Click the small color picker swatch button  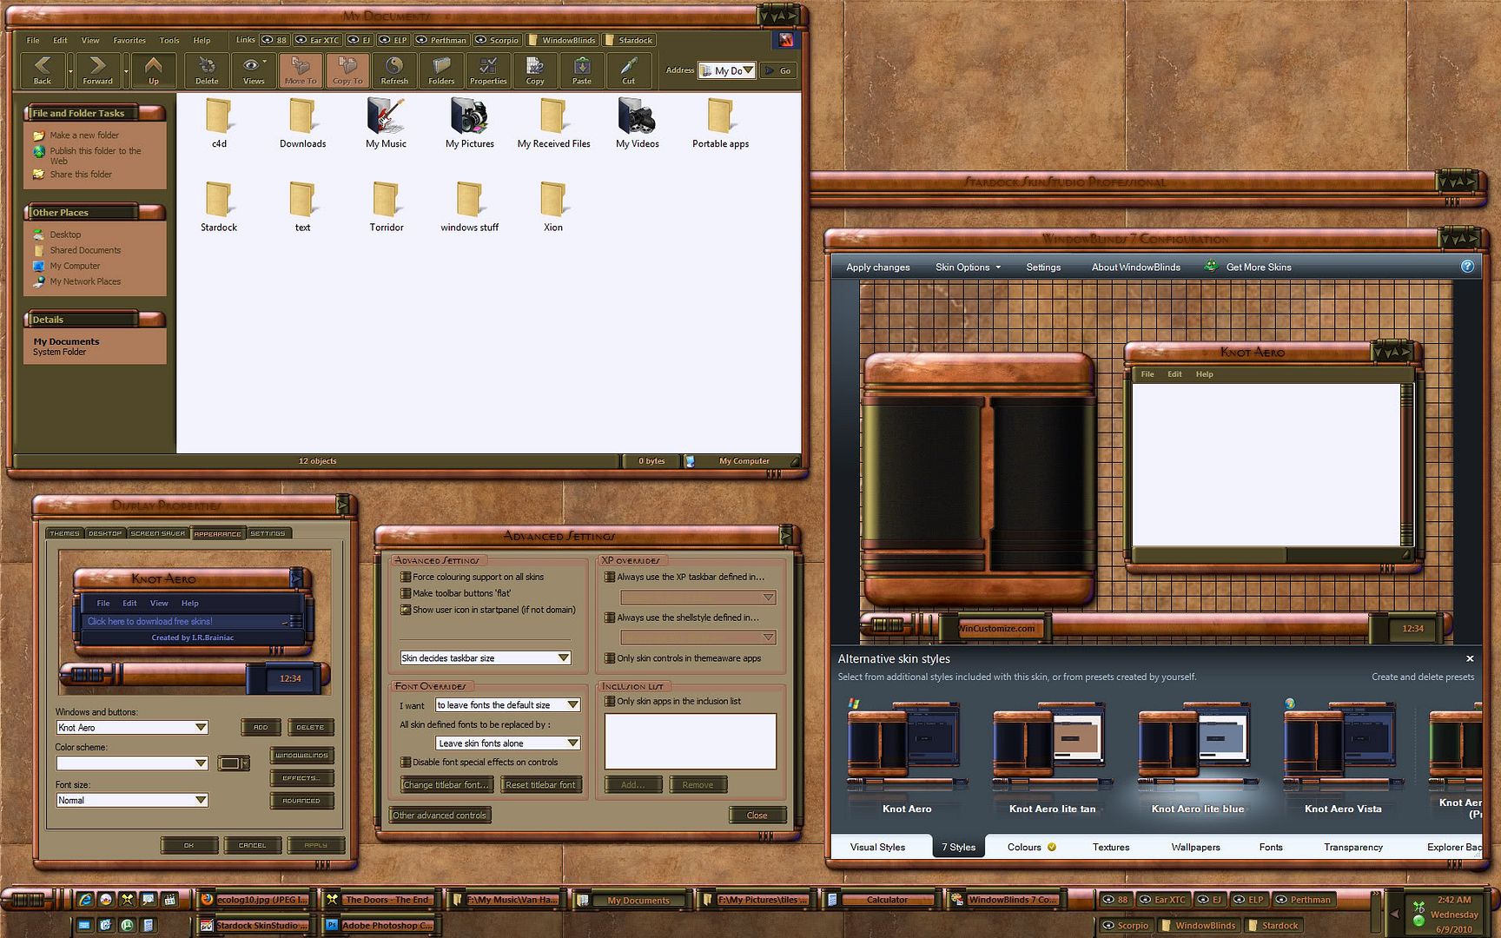tap(233, 763)
